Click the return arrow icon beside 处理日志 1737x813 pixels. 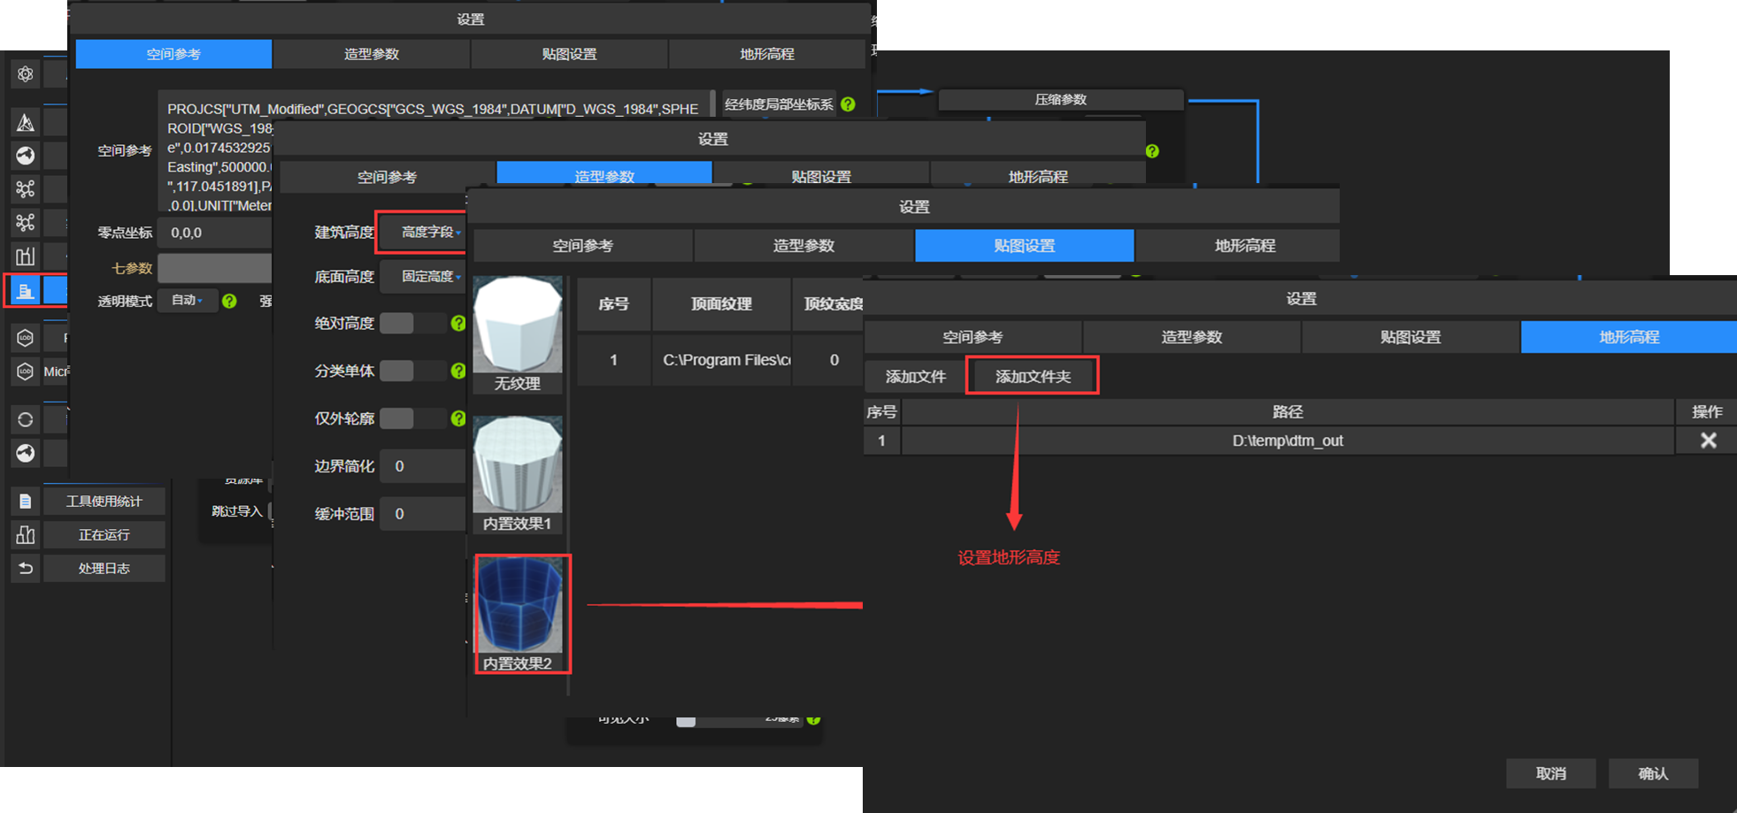(x=25, y=569)
